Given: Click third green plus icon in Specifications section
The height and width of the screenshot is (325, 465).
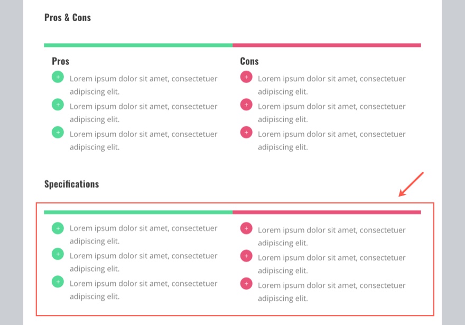Looking at the screenshot, I should (x=58, y=282).
